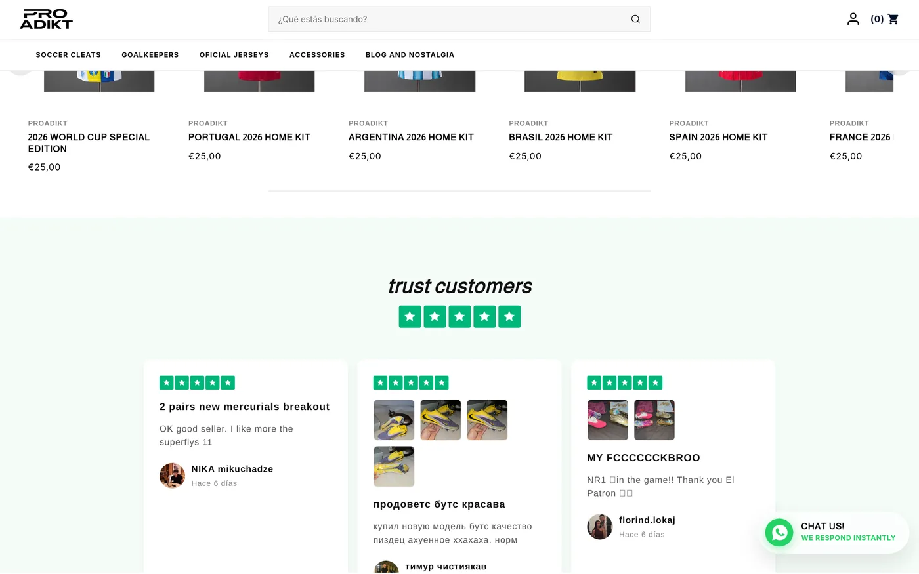Click the product carousel scroll bar

point(460,191)
